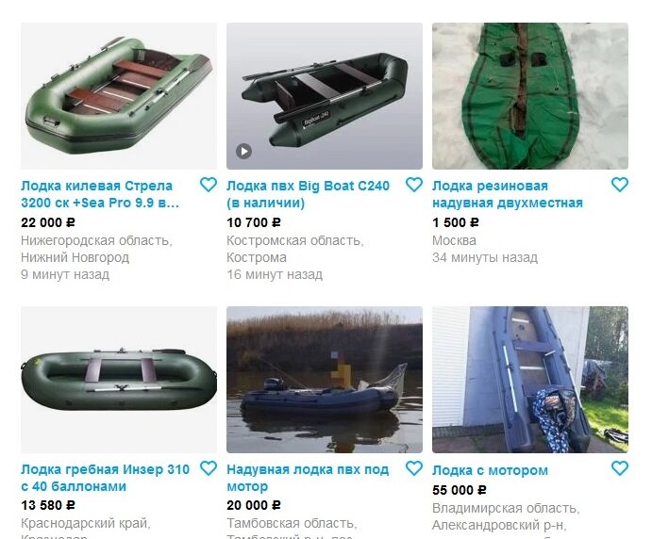Save Надувная лодка пвх под мотор to favorites
Screen dimensions: 652x539
click(413, 468)
